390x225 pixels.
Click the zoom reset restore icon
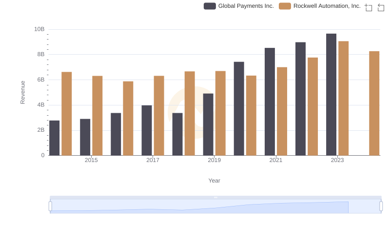(381, 7)
